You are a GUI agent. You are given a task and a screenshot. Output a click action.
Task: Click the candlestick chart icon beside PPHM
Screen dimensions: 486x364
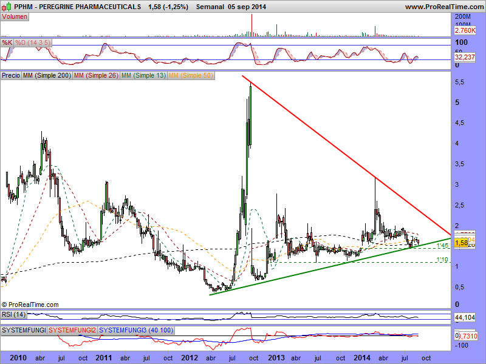[x=7, y=6]
